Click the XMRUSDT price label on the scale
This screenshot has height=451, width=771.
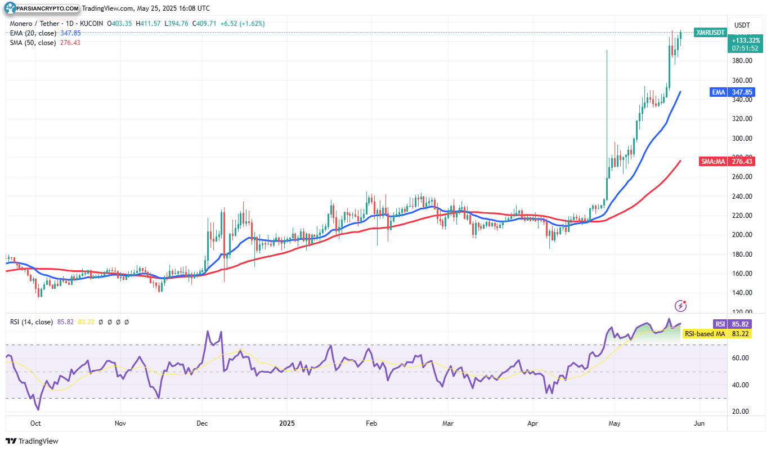[x=710, y=32]
